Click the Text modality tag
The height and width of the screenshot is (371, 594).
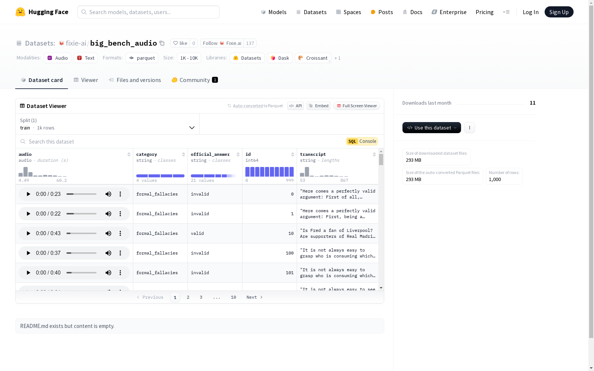coord(86,58)
